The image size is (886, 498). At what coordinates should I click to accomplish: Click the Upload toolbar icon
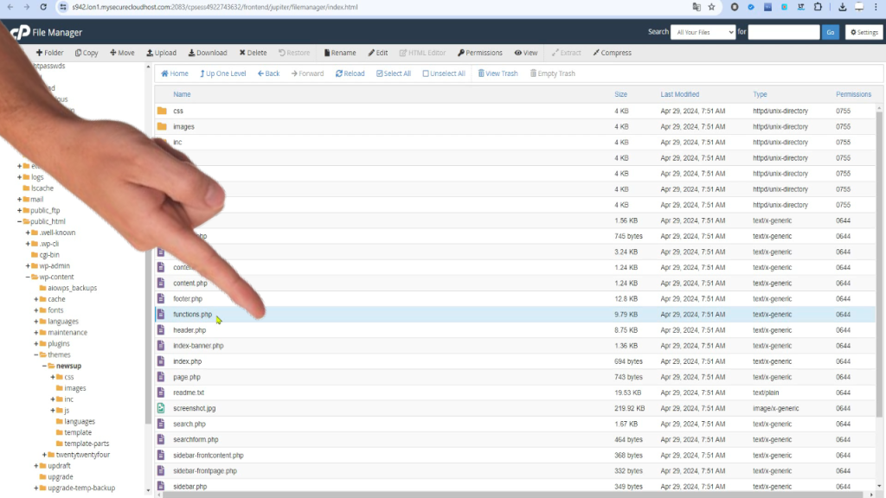(161, 53)
